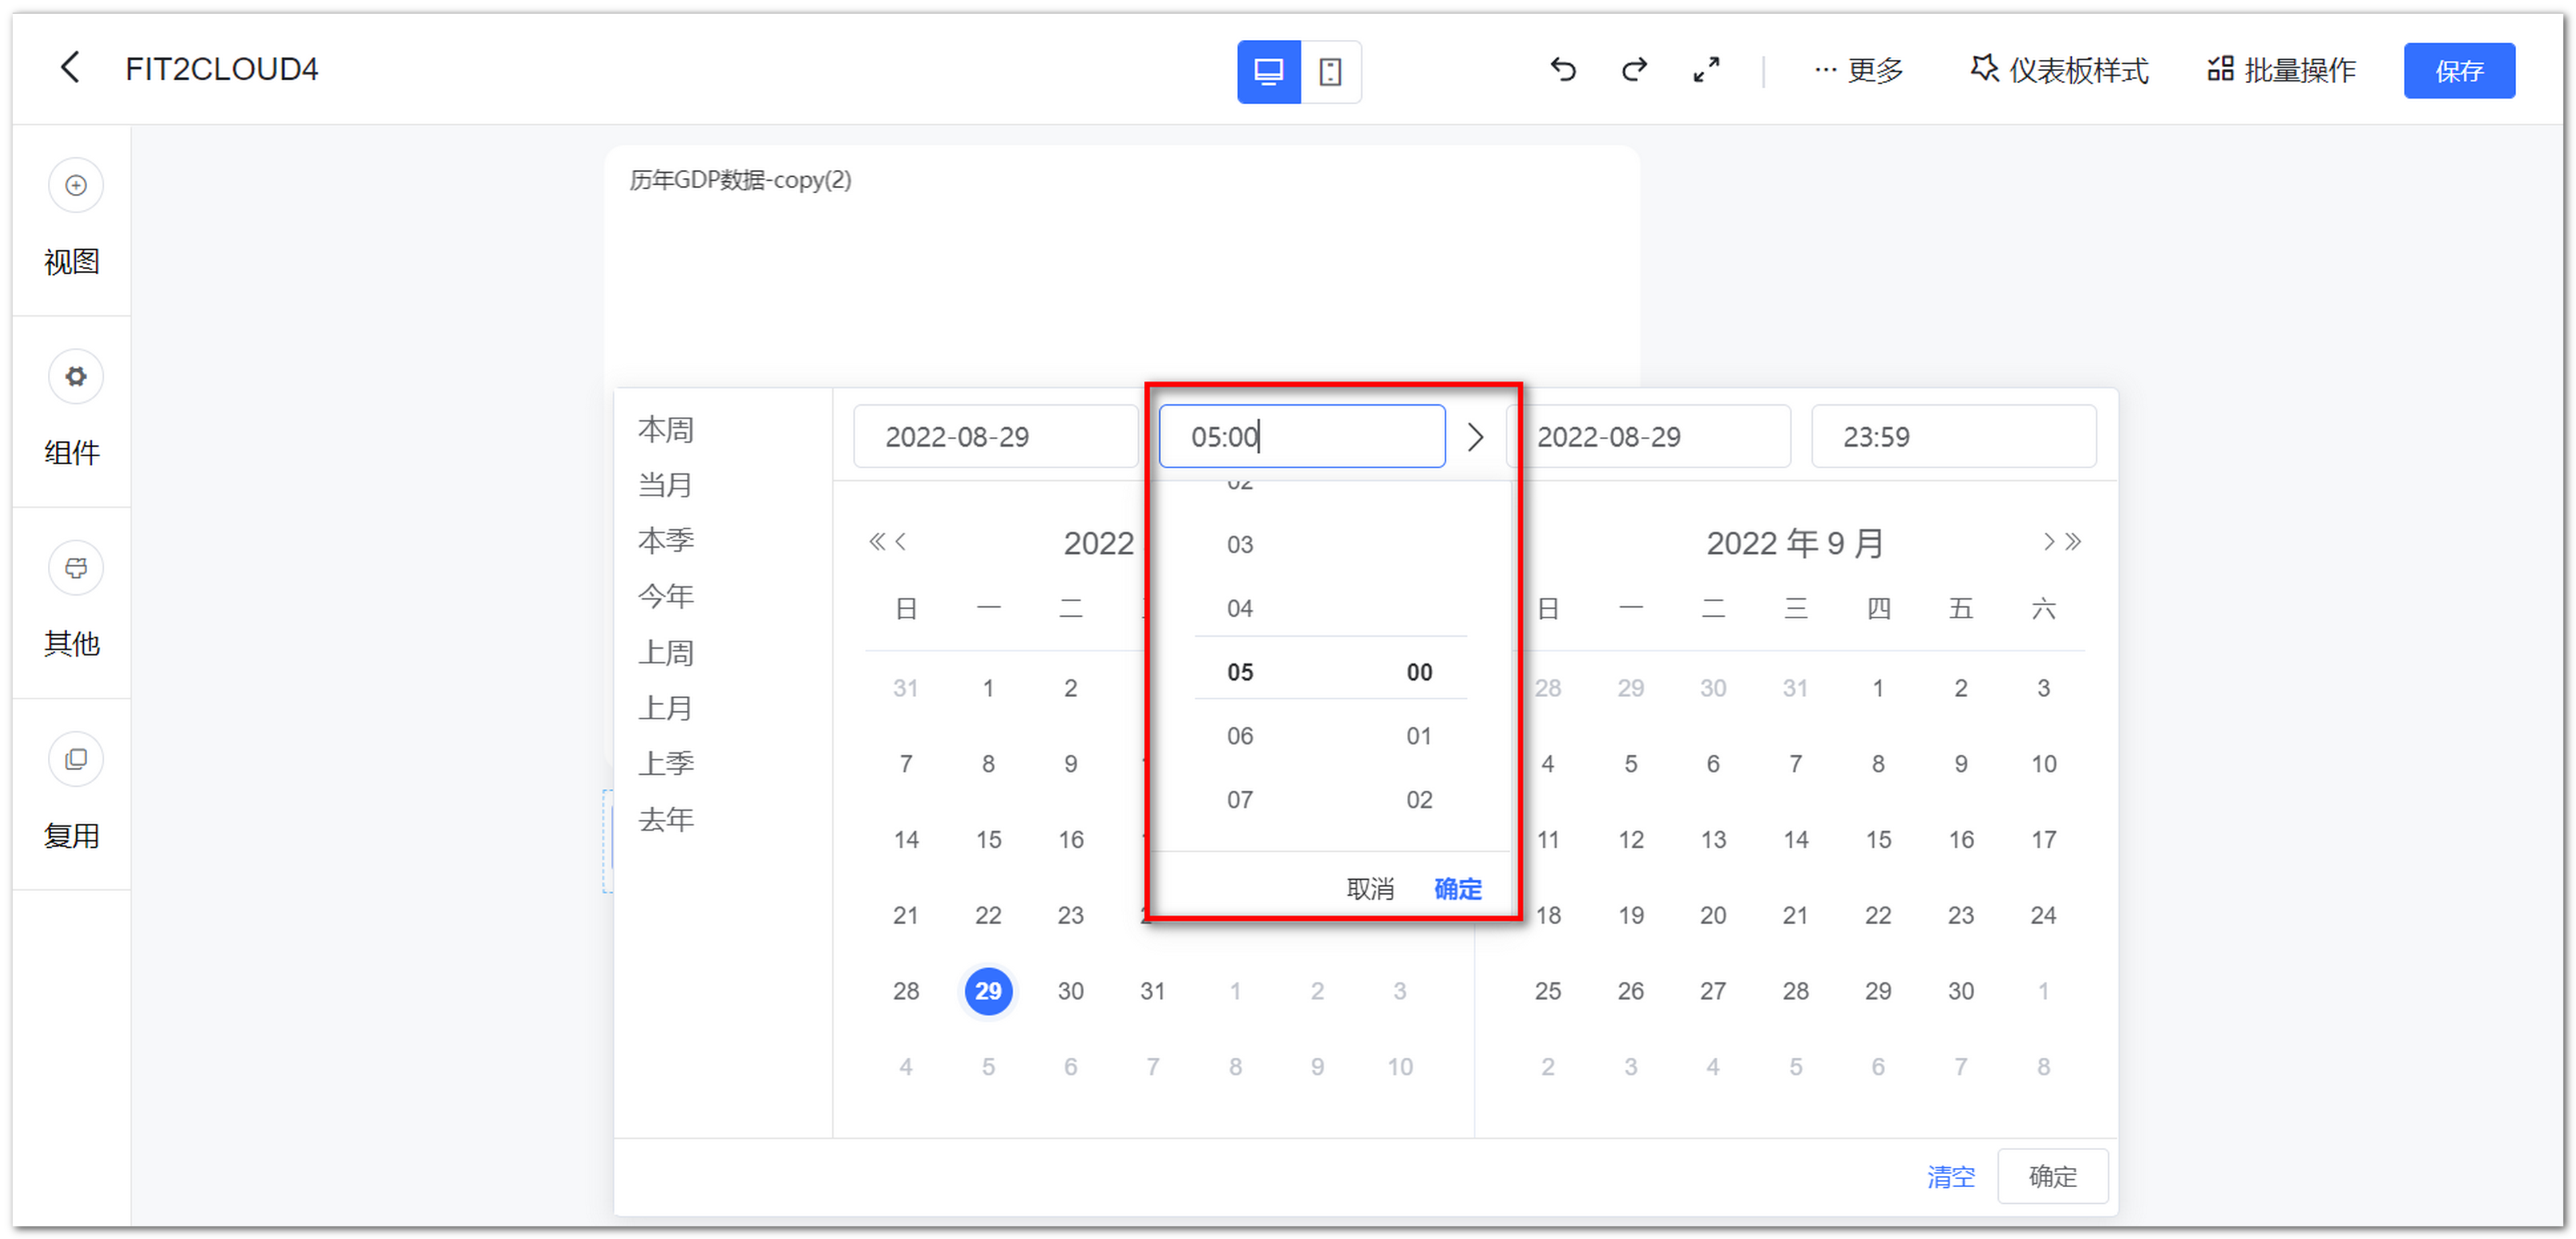Switch to desktop layout view

(1268, 71)
